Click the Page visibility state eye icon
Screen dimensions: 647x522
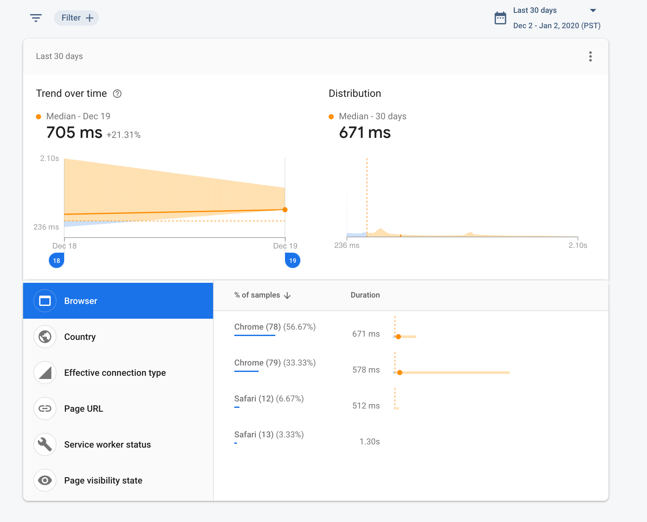coord(45,480)
